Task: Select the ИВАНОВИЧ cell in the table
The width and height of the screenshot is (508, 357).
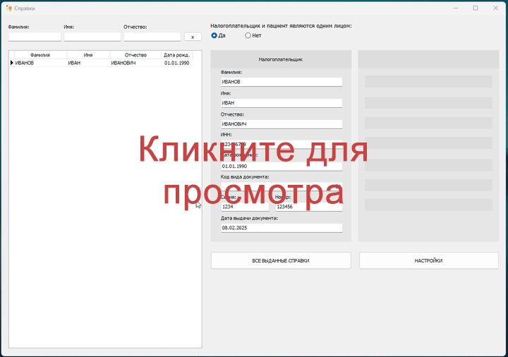Action: click(135, 63)
